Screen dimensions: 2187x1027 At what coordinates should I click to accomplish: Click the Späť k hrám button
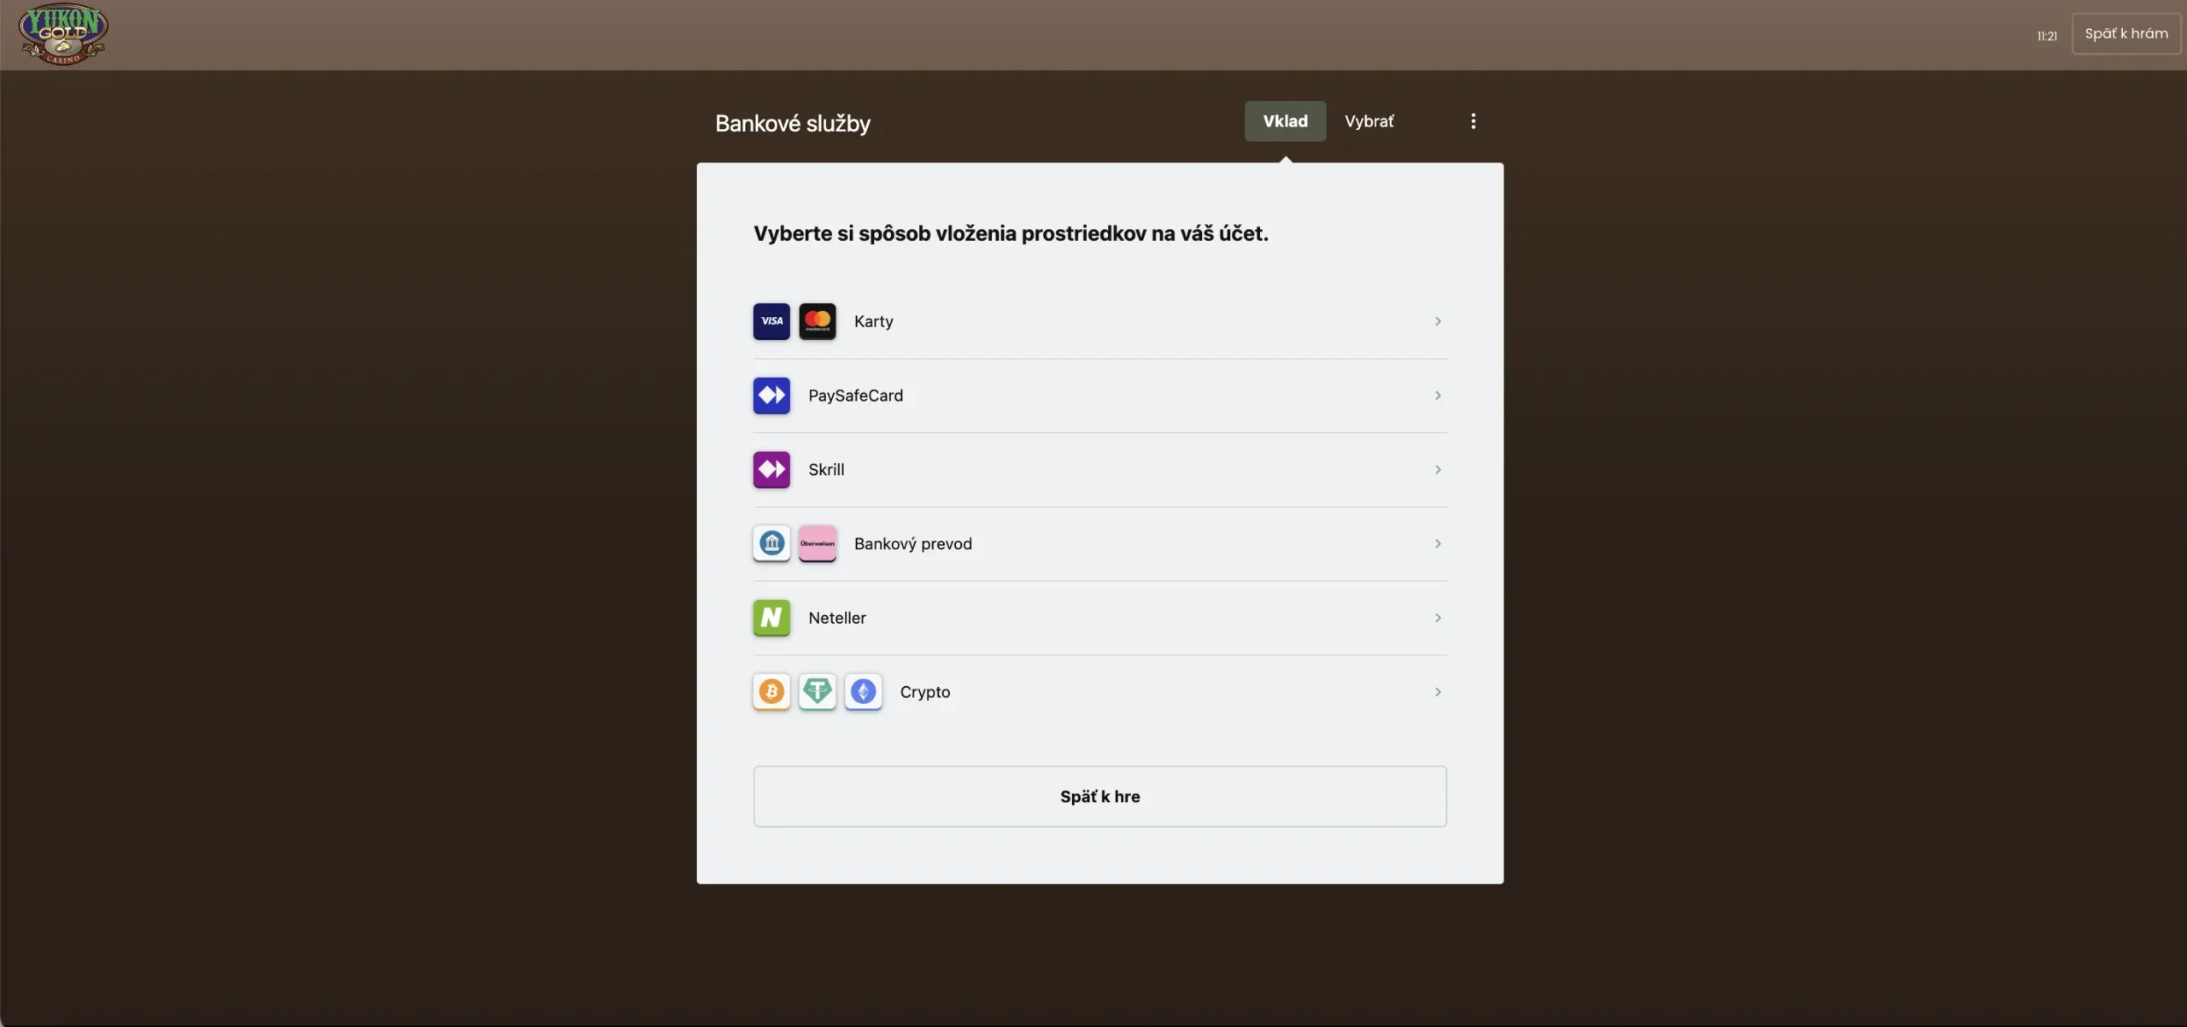[x=2126, y=34]
